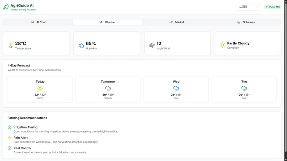Click the Tomorrow forecast card
Viewport: 287px width, 161px height.
[x=108, y=89]
